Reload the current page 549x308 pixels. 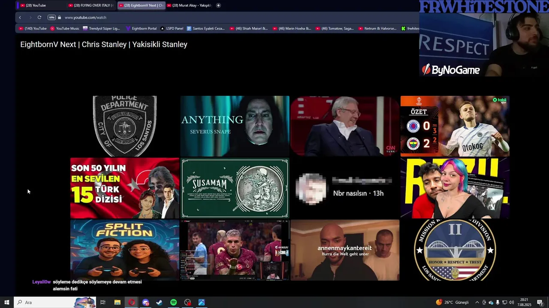pyautogui.click(x=39, y=18)
